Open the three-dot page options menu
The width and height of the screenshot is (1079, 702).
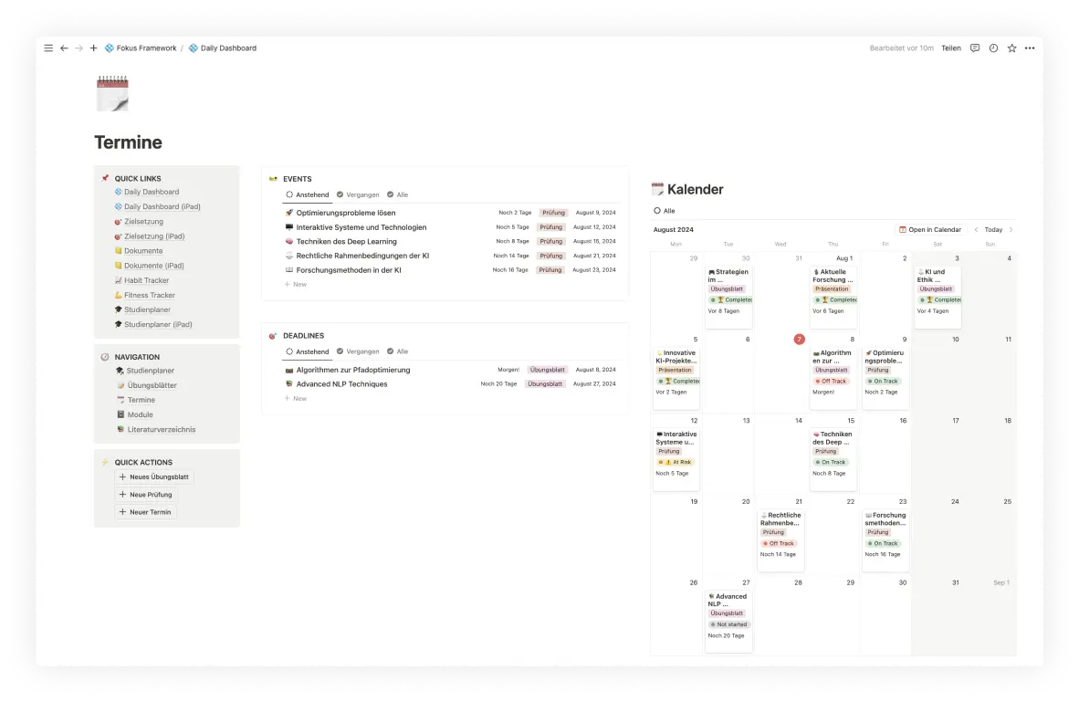click(1029, 48)
